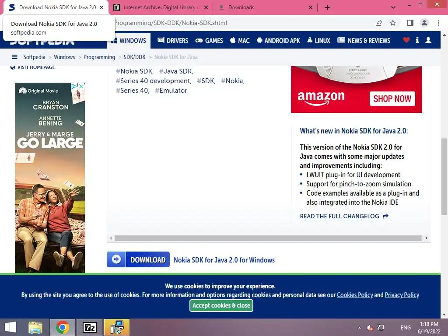Open the GAMES section
Image resolution: width=448 pixels, height=336 pixels.
(x=209, y=41)
